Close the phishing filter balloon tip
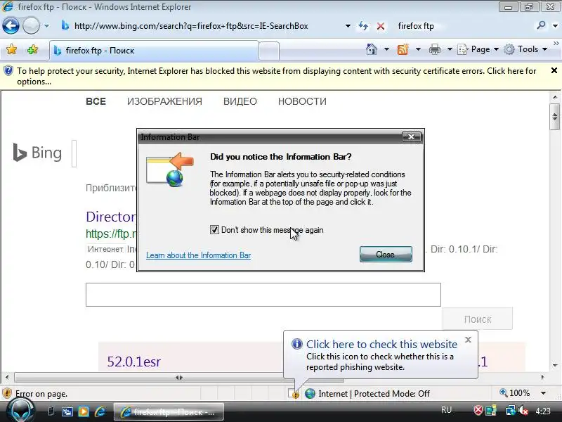 coord(468,340)
